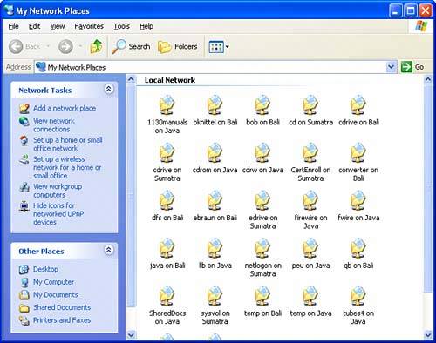The image size is (436, 343).
Task: Click the Back navigation button
Action: pos(24,46)
